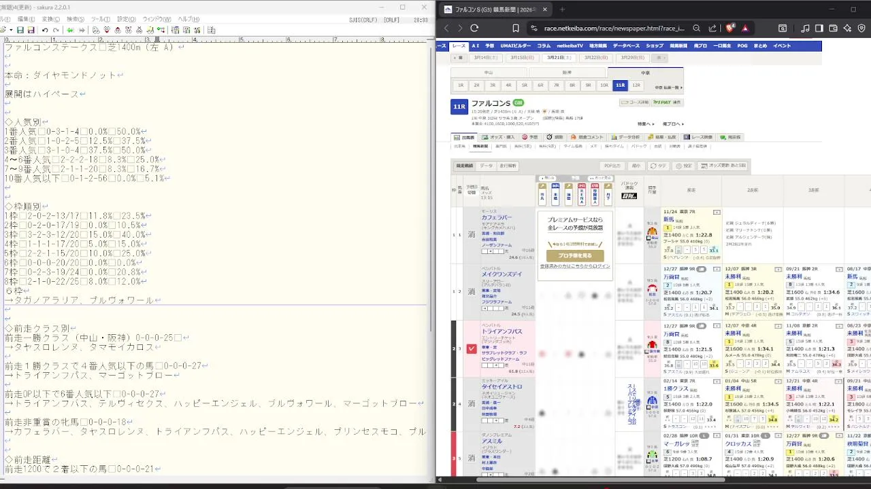The width and height of the screenshot is (871, 489).
Task: Switch to データ view toggle
Action: point(487,166)
